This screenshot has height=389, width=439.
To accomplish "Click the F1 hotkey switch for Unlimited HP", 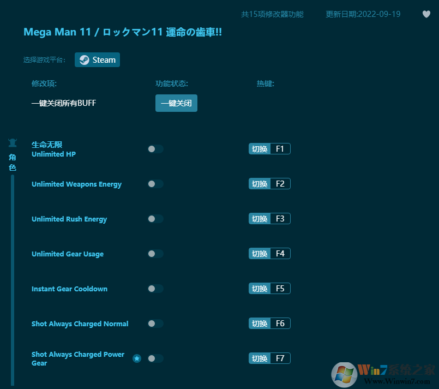I will [269, 148].
